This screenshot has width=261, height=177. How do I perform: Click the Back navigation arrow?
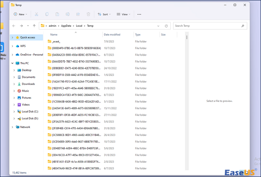tap(14, 26)
